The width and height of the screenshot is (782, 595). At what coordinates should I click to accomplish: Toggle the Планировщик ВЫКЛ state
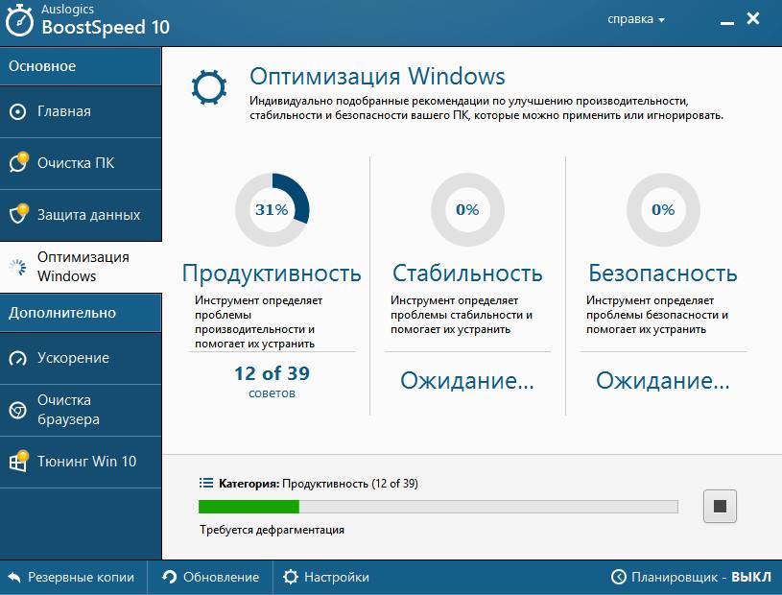(751, 577)
